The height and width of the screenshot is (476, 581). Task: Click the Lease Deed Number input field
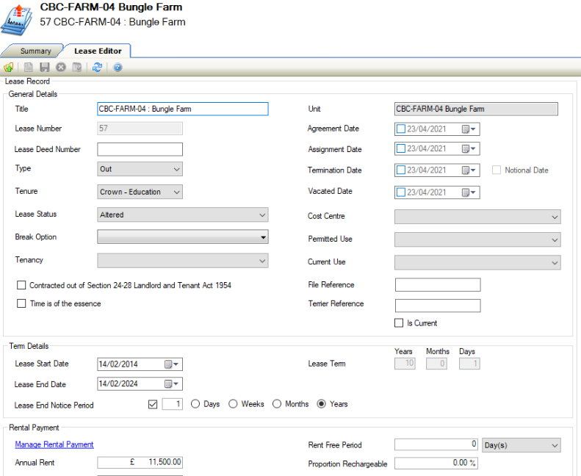coord(140,149)
